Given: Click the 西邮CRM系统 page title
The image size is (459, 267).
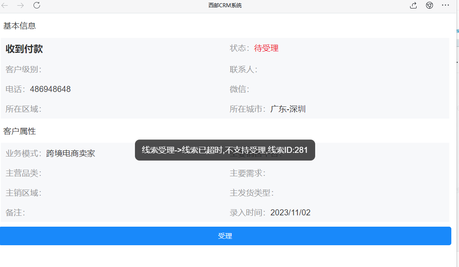Looking at the screenshot, I should (x=225, y=5).
